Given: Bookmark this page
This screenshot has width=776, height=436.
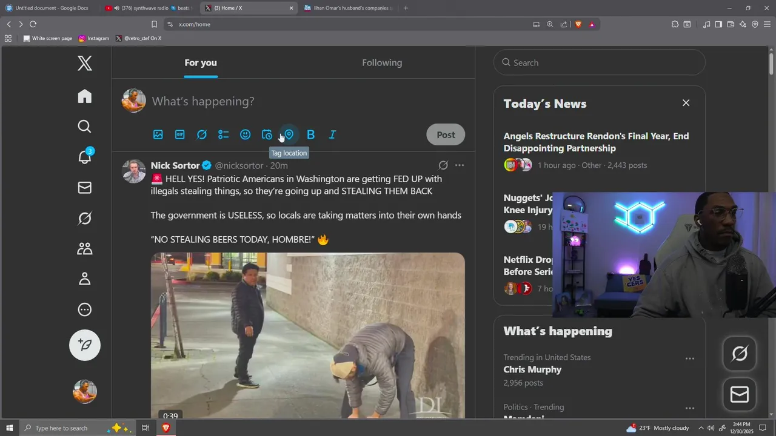Looking at the screenshot, I should click(154, 24).
